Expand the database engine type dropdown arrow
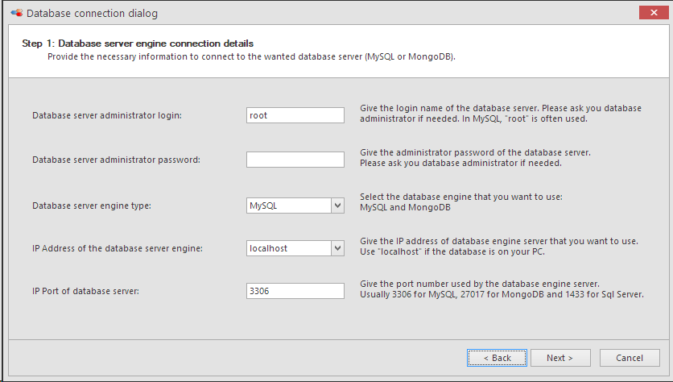 (338, 206)
